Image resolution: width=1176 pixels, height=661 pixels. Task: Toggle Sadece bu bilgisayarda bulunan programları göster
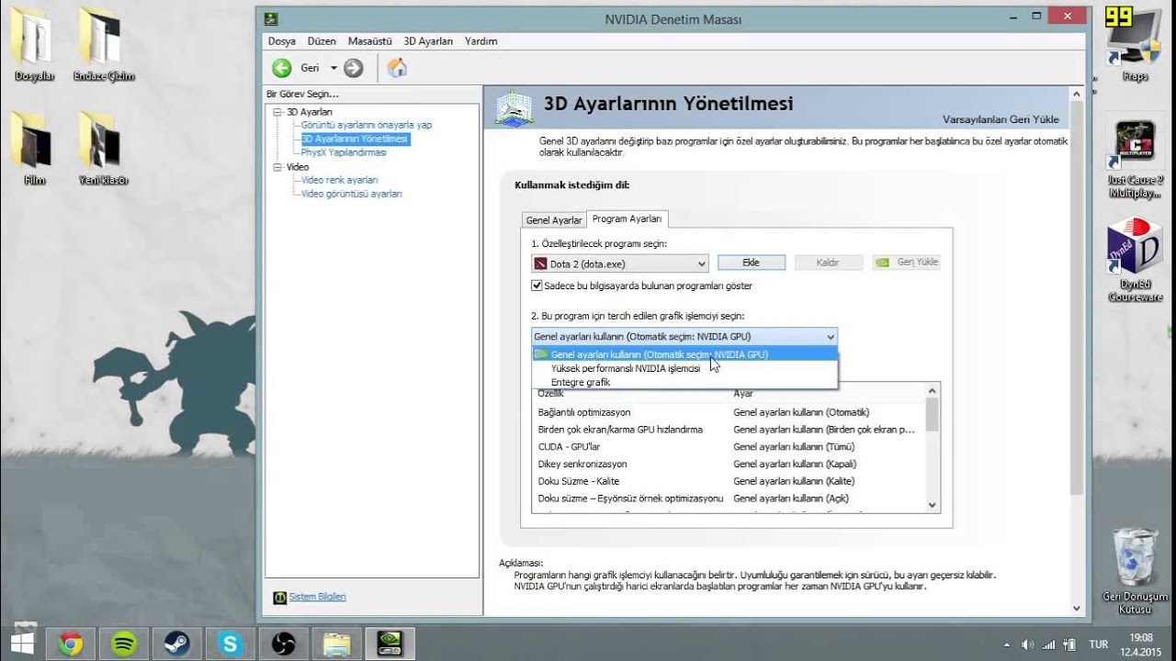click(537, 286)
